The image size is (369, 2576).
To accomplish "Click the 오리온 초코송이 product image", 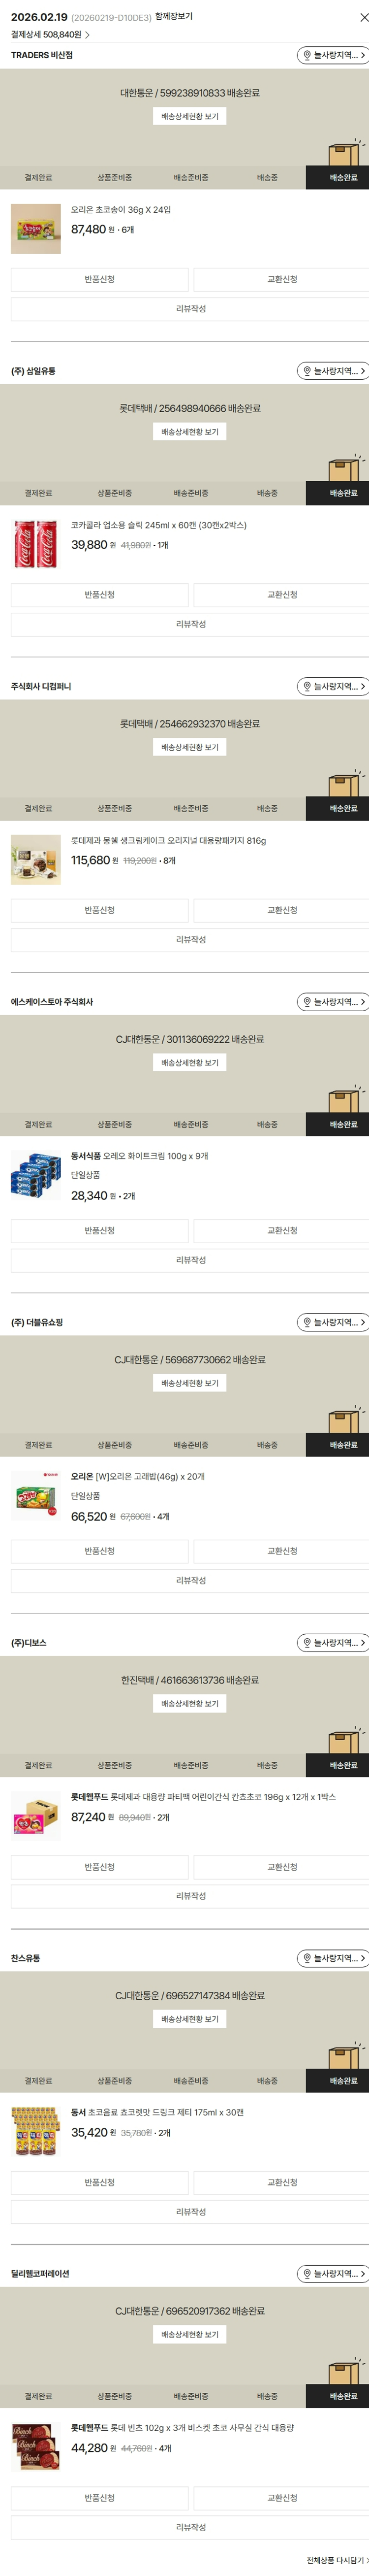I will [35, 229].
